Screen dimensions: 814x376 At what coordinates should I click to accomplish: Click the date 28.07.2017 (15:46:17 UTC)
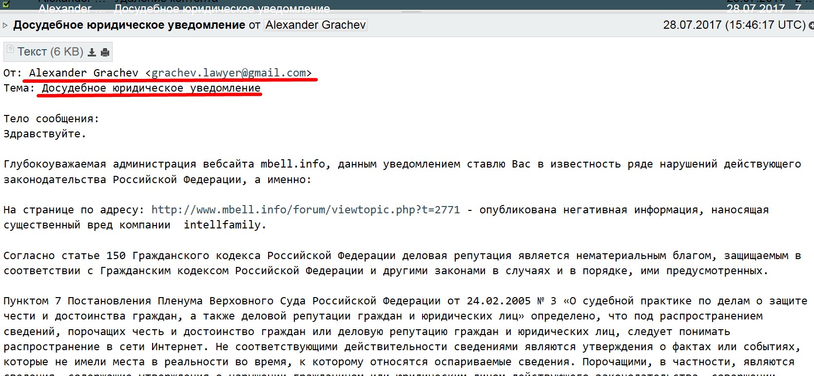[x=734, y=25]
